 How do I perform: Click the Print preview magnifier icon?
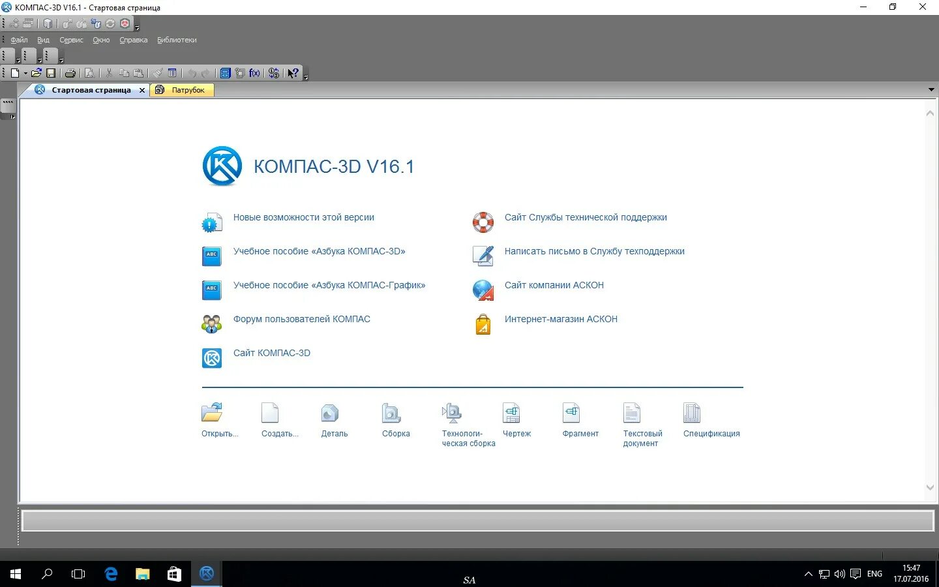click(90, 73)
